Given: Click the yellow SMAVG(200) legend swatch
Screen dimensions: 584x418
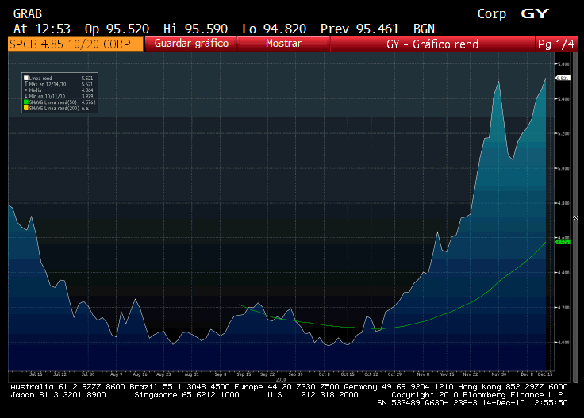Looking at the screenshot, I should click(26, 108).
